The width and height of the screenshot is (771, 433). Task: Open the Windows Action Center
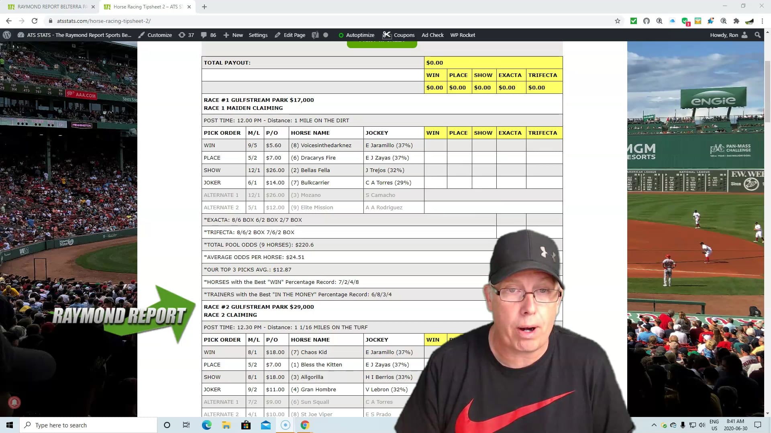[x=758, y=425]
